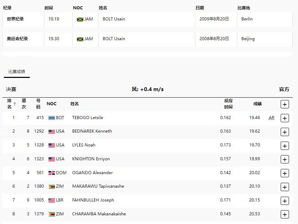The height and width of the screenshot is (224, 298).
Task: Expand CHARAMBA Makanakaishe row details
Action: [x=285, y=215]
